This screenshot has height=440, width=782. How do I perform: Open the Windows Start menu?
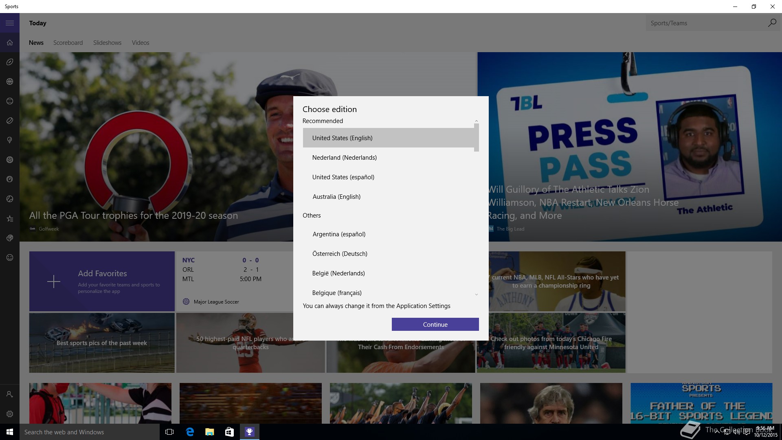point(10,432)
